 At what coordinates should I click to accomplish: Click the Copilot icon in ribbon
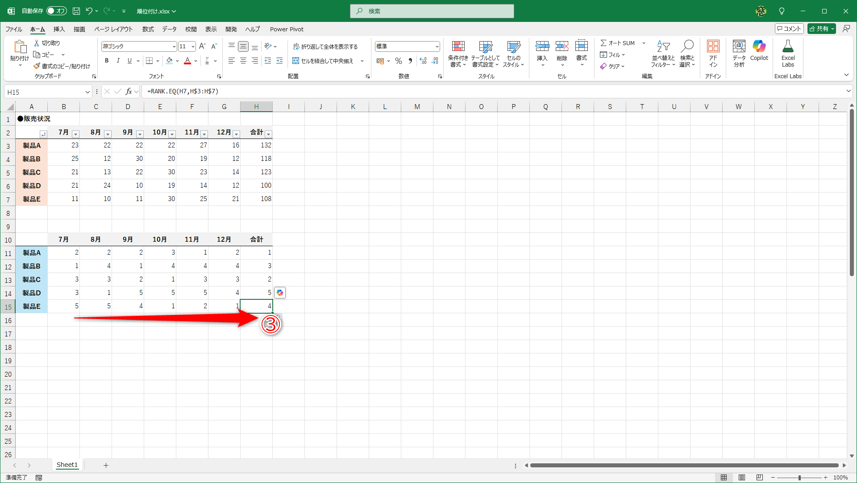(759, 46)
